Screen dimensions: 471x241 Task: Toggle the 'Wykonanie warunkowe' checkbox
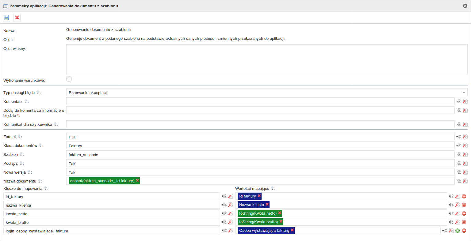pyautogui.click(x=69, y=79)
